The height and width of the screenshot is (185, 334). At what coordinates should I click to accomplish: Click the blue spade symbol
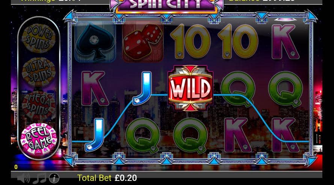[x=95, y=42]
